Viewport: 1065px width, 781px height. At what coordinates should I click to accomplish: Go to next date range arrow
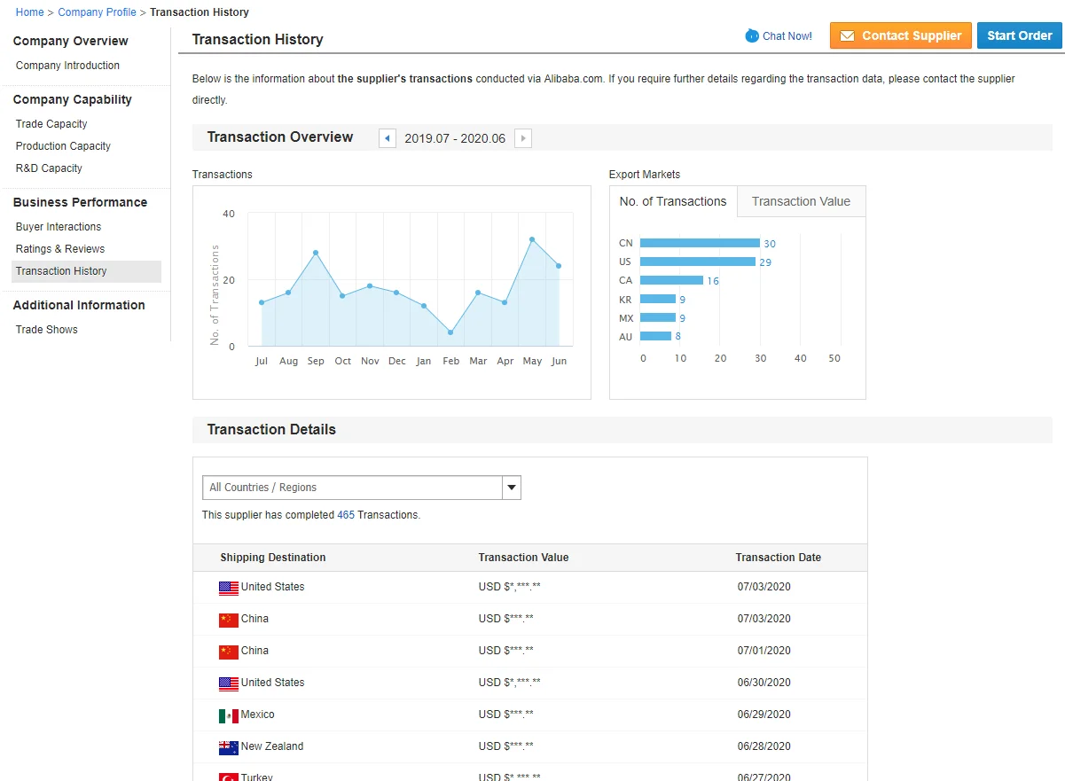(523, 138)
